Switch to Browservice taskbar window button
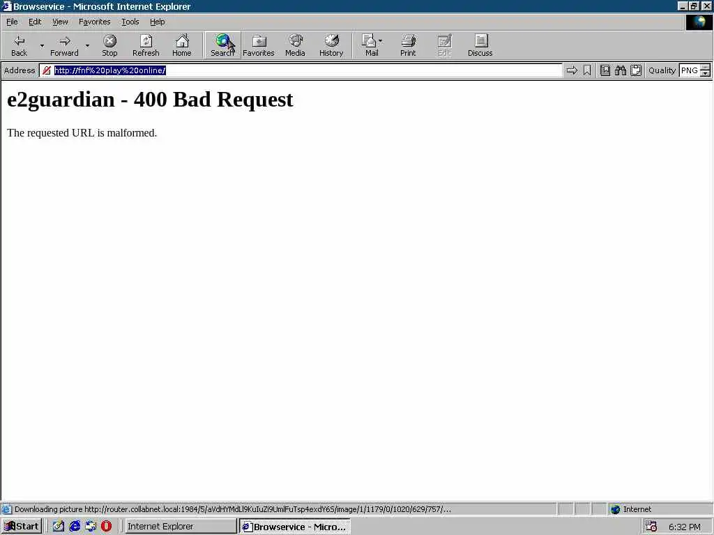Screen dimensions: 714x535 (x=295, y=527)
